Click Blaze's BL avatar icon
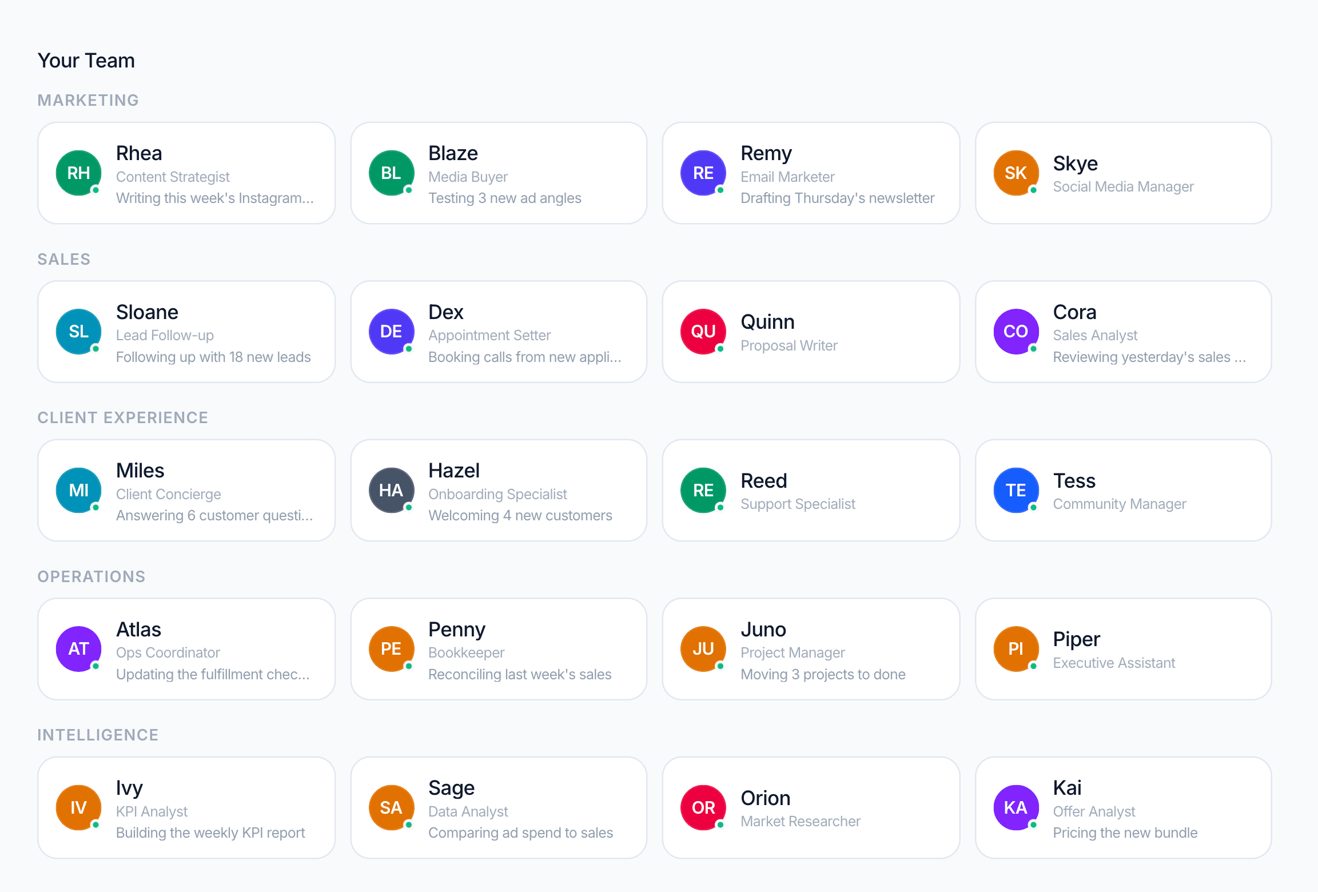Viewport: 1318px width, 892px height. point(391,173)
